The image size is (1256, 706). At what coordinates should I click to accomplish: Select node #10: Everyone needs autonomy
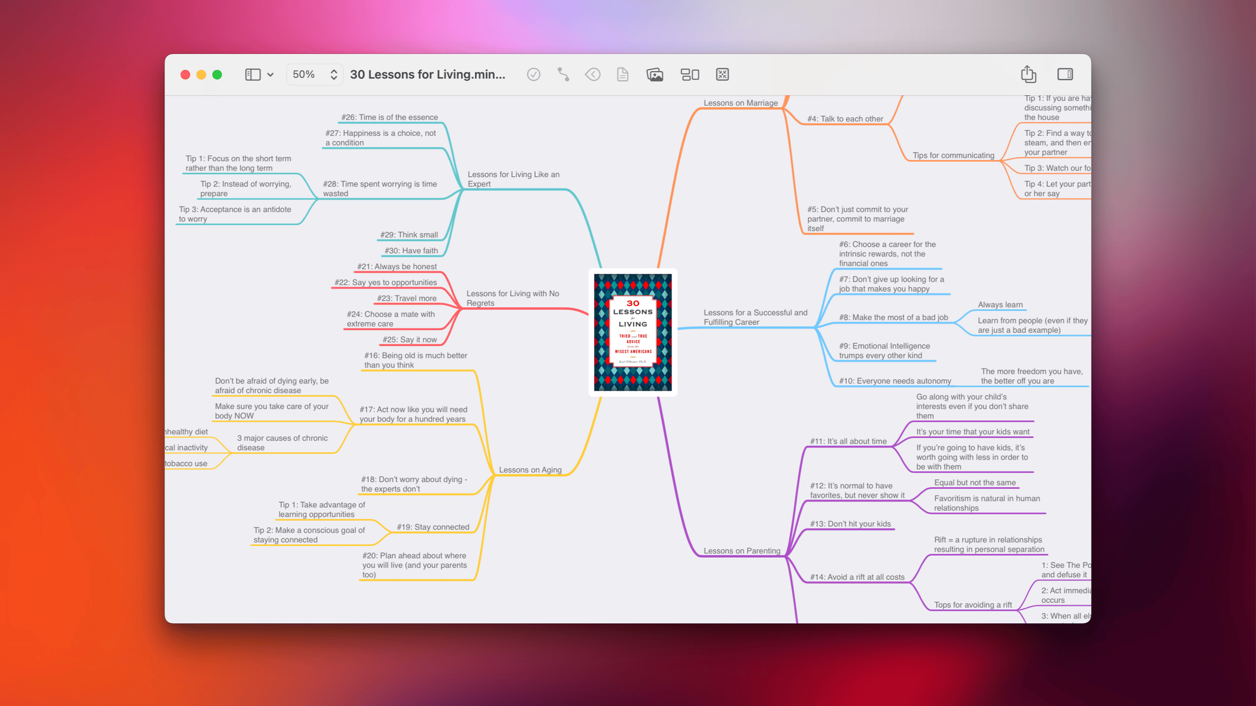coord(895,381)
